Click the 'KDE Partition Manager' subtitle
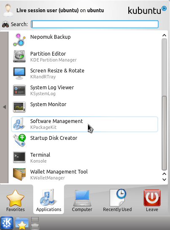This screenshot has height=230, width=170. (x=53, y=60)
